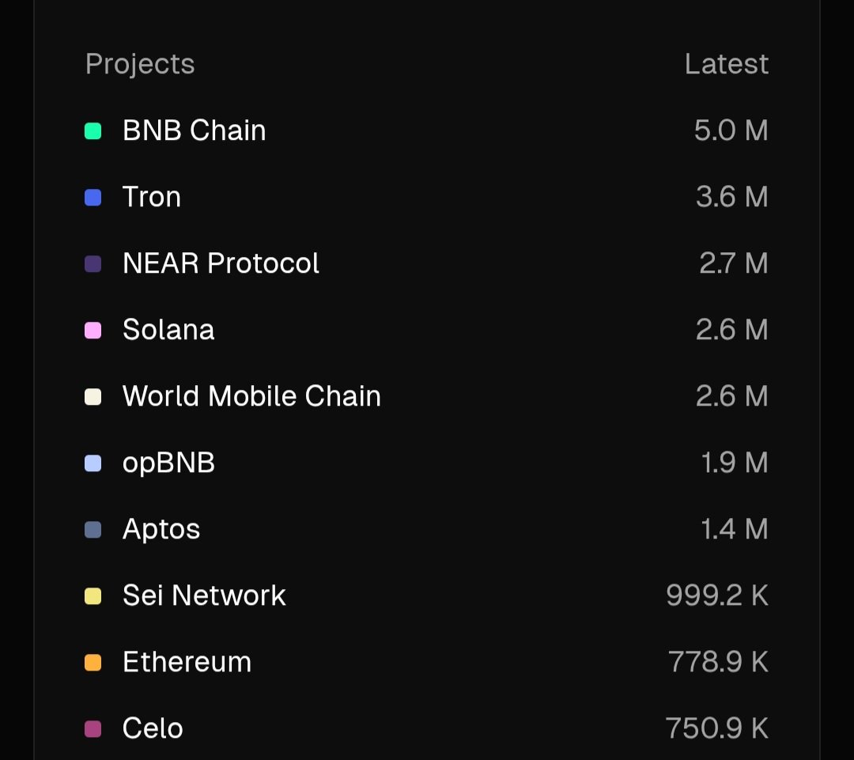
Task: Click the Latest column header
Action: (x=726, y=64)
